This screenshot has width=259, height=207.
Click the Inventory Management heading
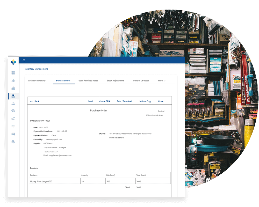click(x=36, y=69)
